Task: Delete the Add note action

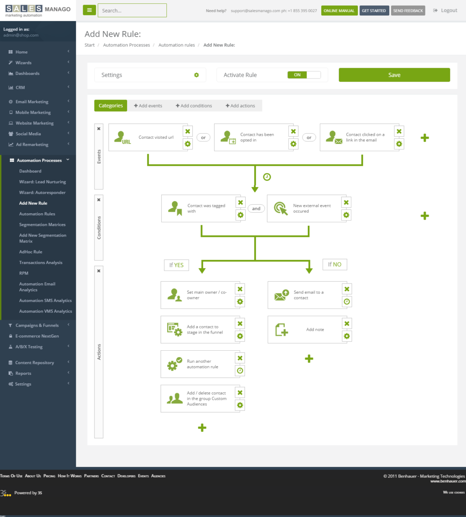Action: click(x=347, y=324)
